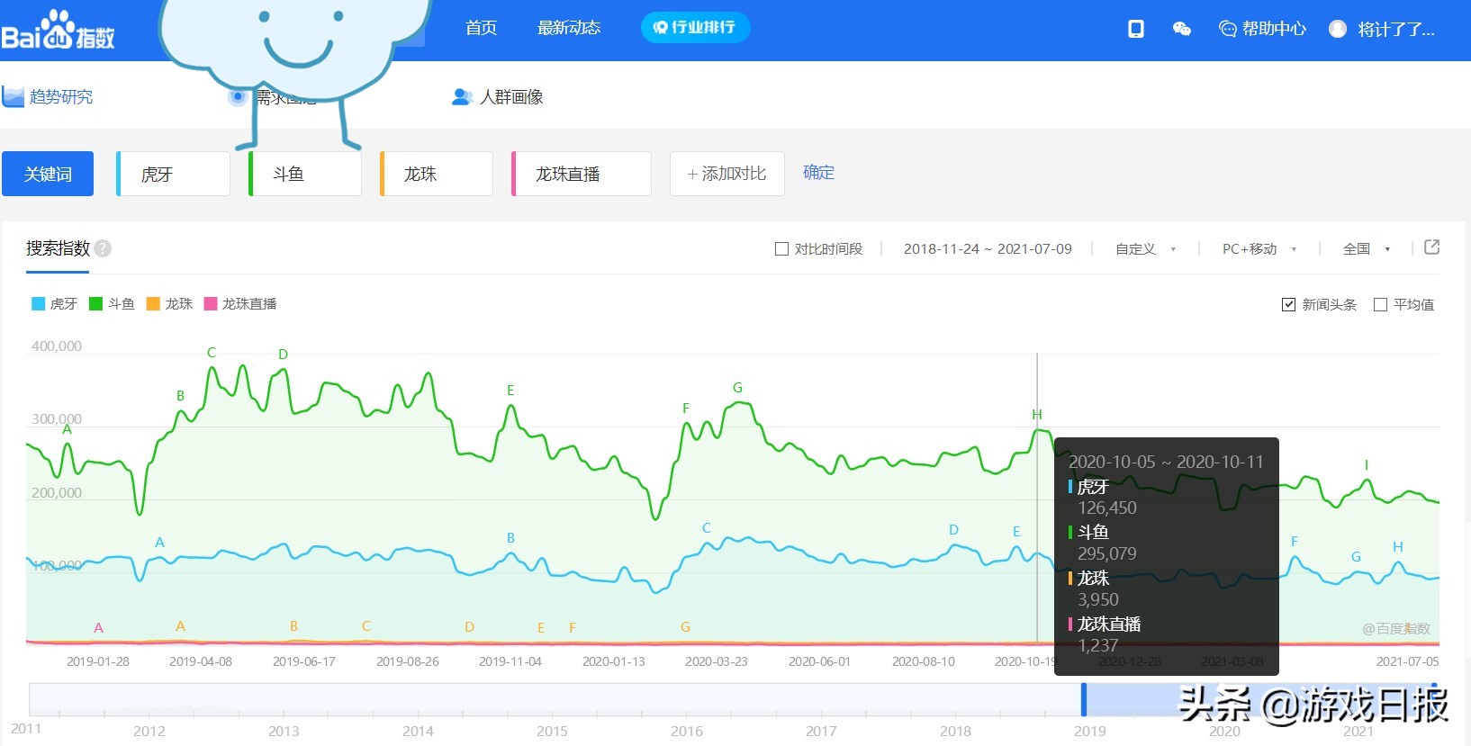Screen dimensions: 1471x746
Task: Click green news marker H on 斗鱼 line
Action: click(1036, 414)
